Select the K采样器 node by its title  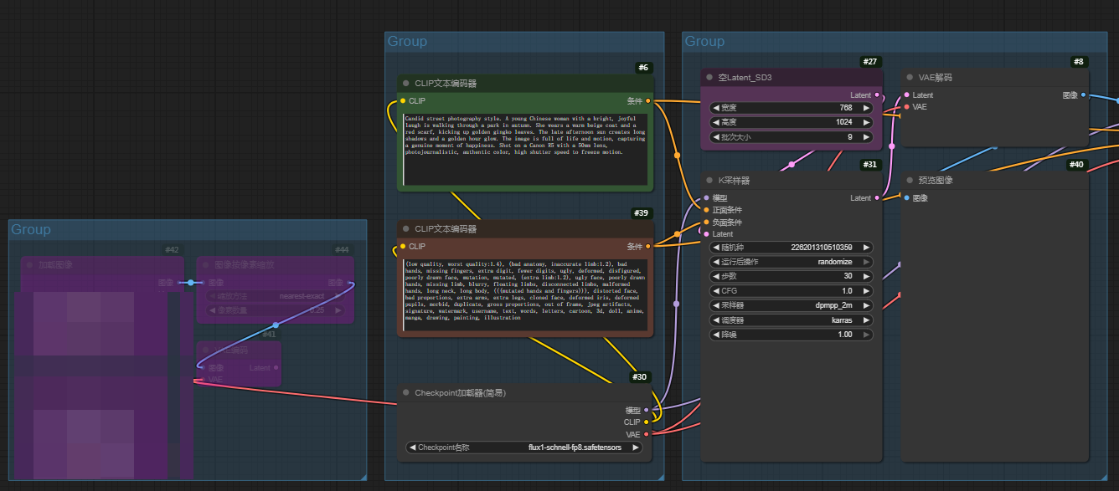click(x=735, y=181)
